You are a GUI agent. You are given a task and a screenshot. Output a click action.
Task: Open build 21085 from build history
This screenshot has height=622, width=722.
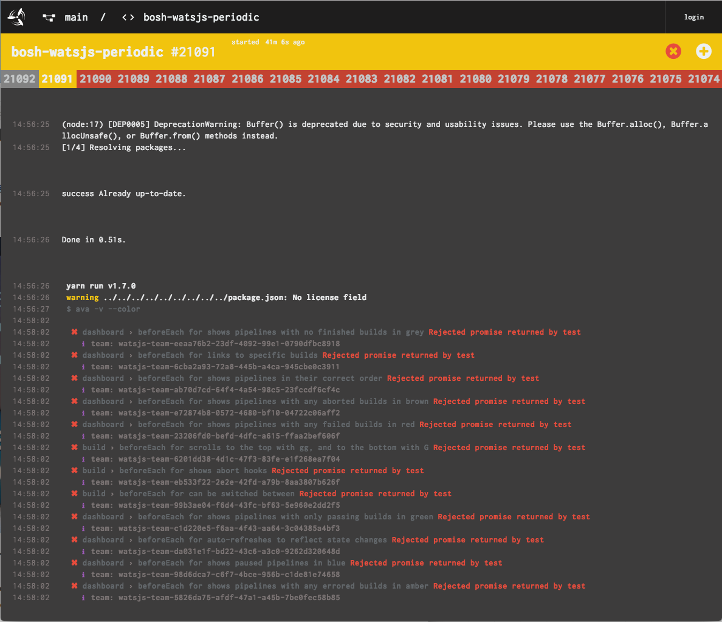[x=286, y=79]
